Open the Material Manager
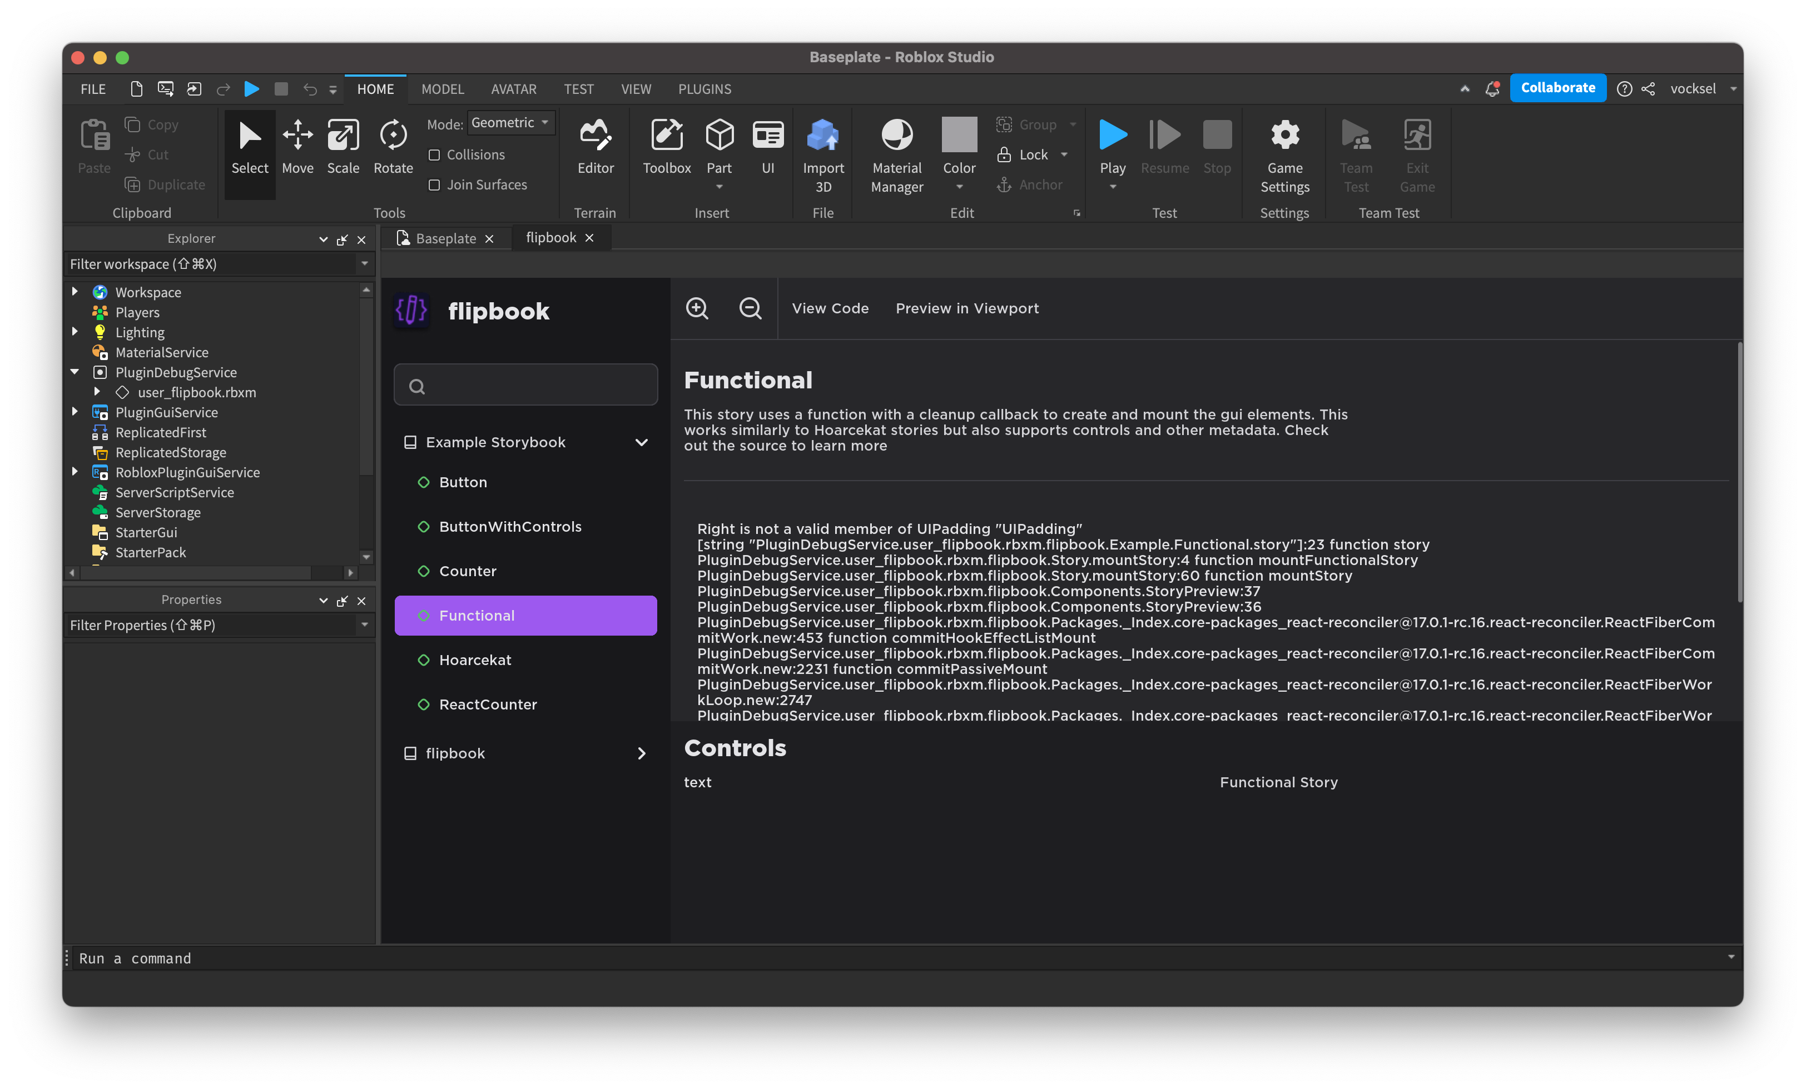Viewport: 1806px width, 1089px height. coord(896,146)
